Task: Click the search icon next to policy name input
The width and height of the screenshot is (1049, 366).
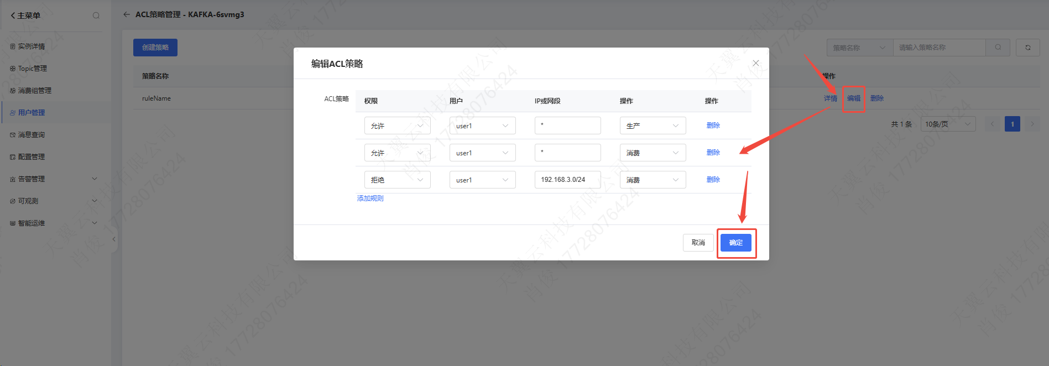Action: tap(998, 48)
